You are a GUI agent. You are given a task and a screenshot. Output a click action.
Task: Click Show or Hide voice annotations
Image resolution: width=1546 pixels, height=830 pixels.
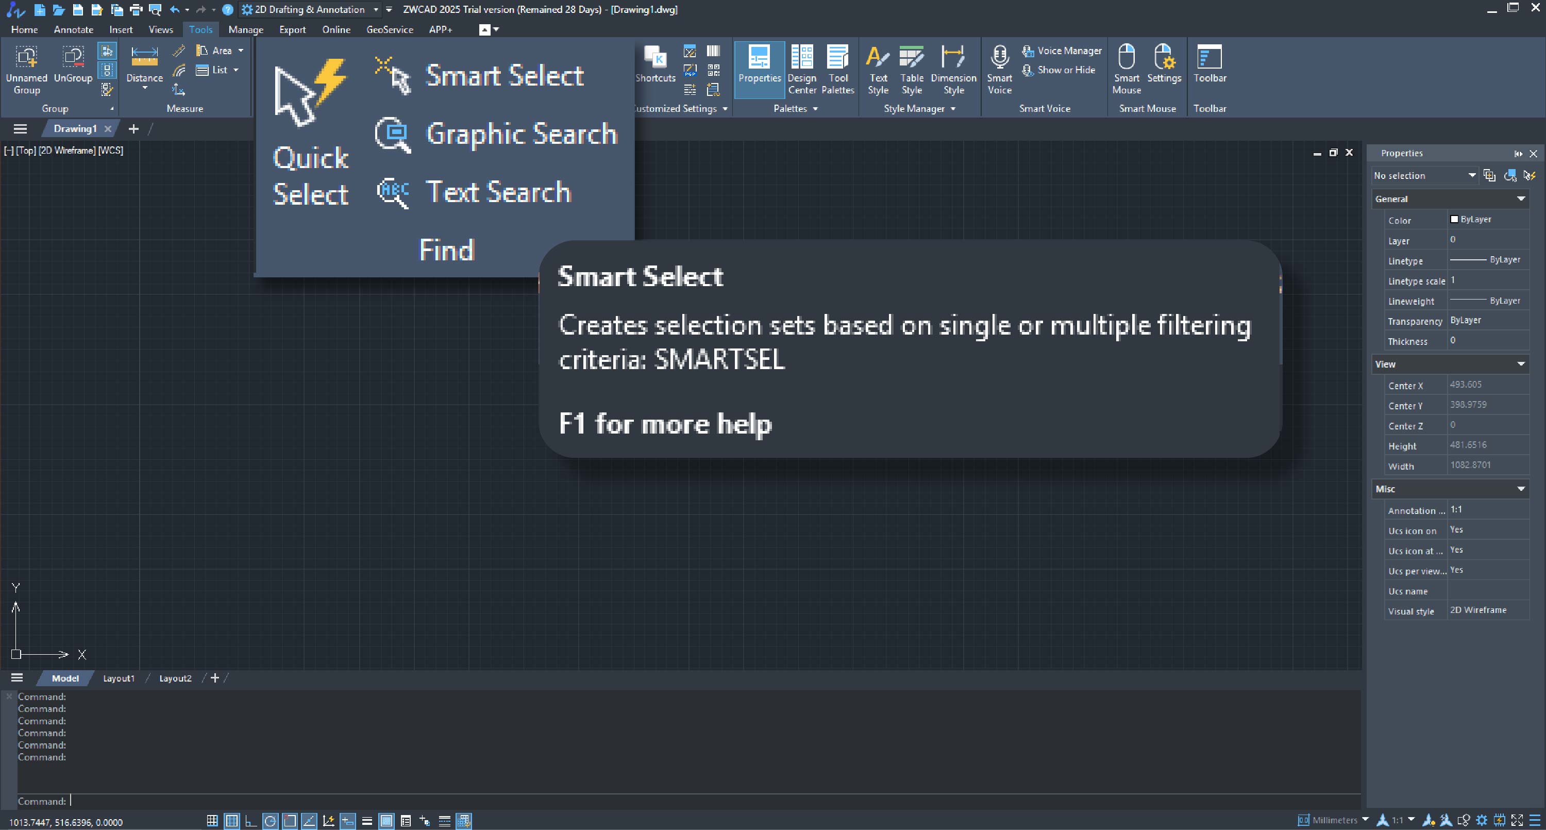point(1058,70)
